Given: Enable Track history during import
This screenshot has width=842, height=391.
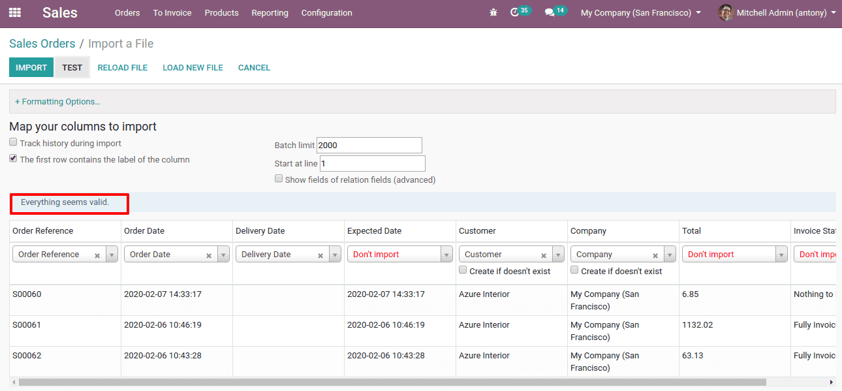Looking at the screenshot, I should click(x=13, y=142).
